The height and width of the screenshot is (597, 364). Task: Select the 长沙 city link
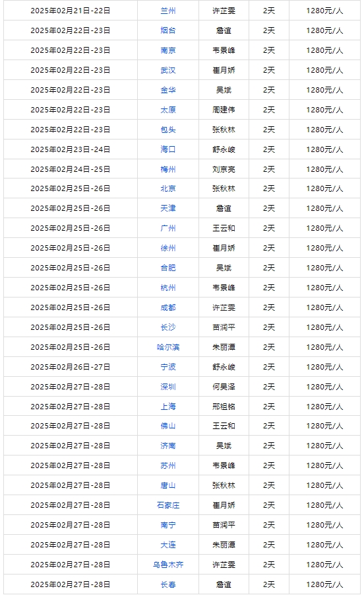167,327
